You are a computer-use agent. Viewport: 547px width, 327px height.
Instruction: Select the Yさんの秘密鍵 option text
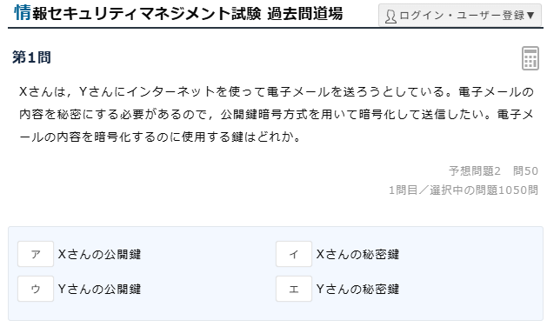click(x=357, y=289)
